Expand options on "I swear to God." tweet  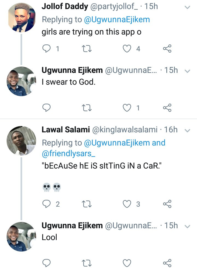click(187, 71)
